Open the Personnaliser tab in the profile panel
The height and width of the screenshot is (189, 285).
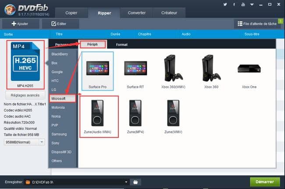(x=63, y=45)
